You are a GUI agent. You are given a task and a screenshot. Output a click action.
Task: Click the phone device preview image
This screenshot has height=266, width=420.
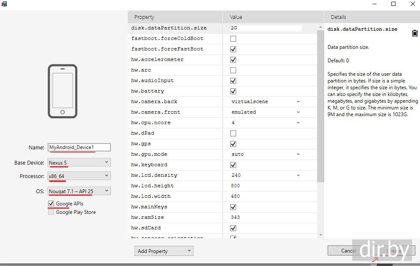62,91
